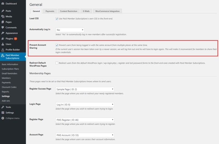This screenshot has height=144, width=219.
Task: Uncheck the Load CSS checkbox
Action: pyautogui.click(x=56, y=19)
